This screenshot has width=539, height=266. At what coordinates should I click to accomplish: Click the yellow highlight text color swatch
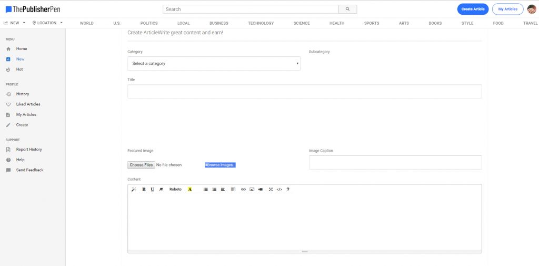189,189
